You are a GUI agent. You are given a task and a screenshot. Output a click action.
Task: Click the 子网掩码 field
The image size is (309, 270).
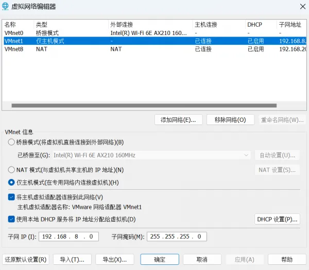(177, 237)
